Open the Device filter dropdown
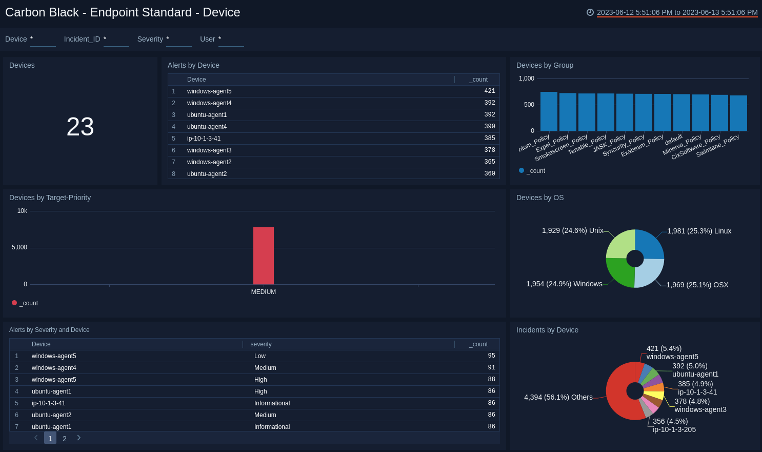This screenshot has width=762, height=452. click(43, 41)
